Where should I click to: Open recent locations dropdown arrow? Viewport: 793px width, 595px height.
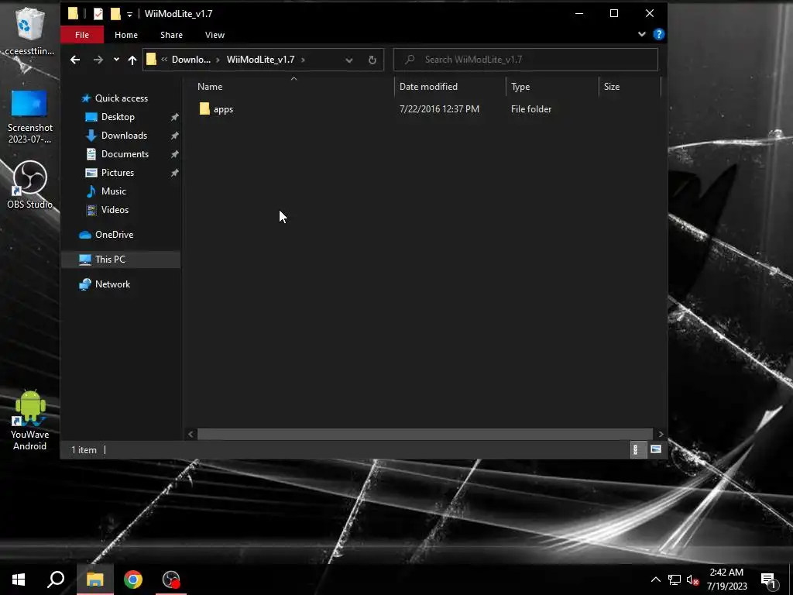pyautogui.click(x=116, y=60)
